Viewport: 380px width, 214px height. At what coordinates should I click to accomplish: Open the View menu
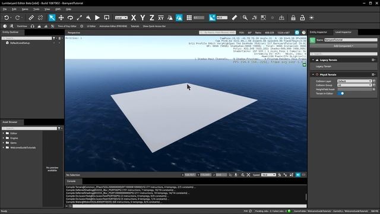pyautogui.click(x=47, y=10)
